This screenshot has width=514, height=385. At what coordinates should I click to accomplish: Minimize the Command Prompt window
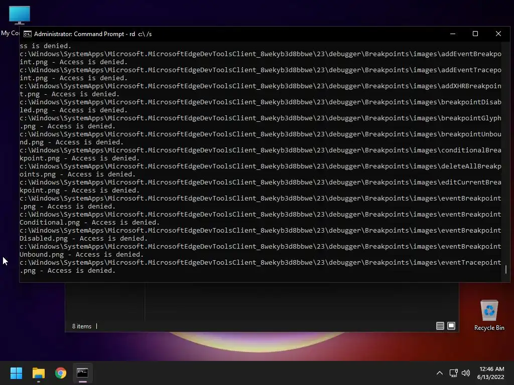453,34
